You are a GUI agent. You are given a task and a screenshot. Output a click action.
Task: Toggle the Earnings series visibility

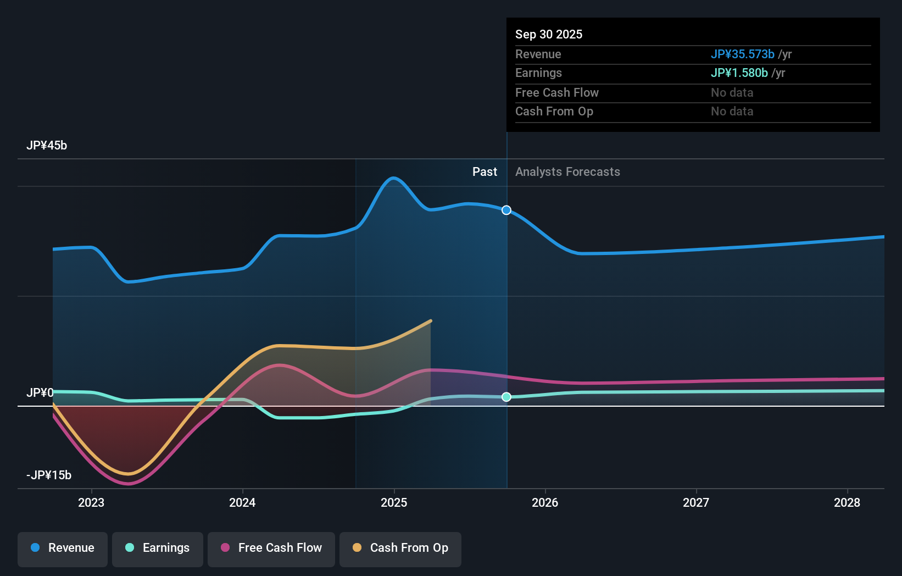157,549
